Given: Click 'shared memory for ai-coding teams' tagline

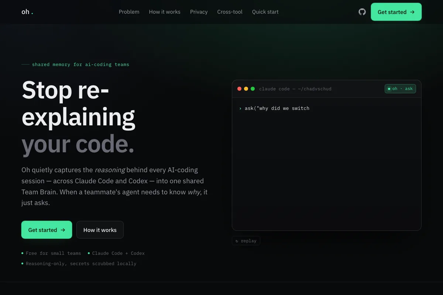Looking at the screenshot, I should (x=80, y=65).
